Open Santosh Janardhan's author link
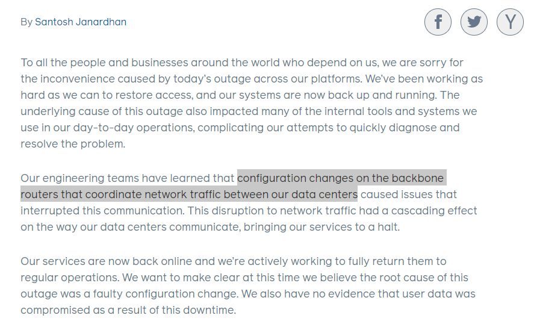The height and width of the screenshot is (321, 534). click(x=81, y=22)
